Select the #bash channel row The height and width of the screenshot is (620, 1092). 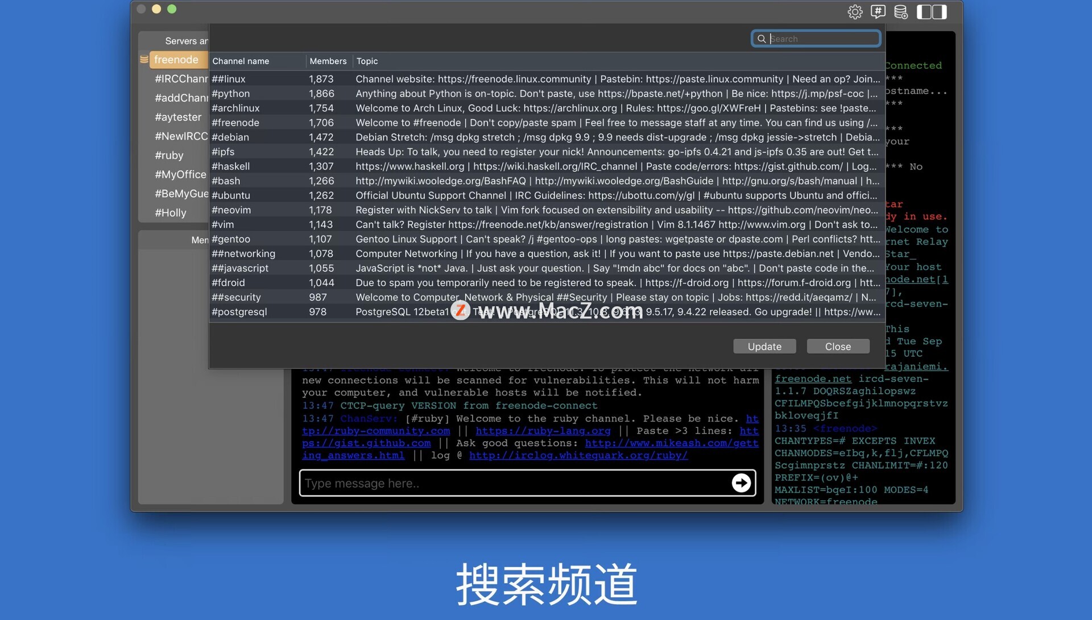[x=547, y=181]
